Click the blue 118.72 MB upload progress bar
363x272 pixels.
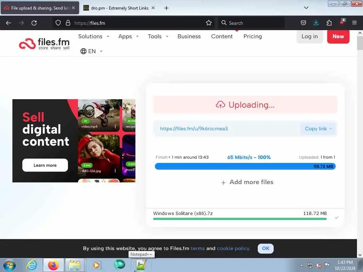[x=245, y=166]
